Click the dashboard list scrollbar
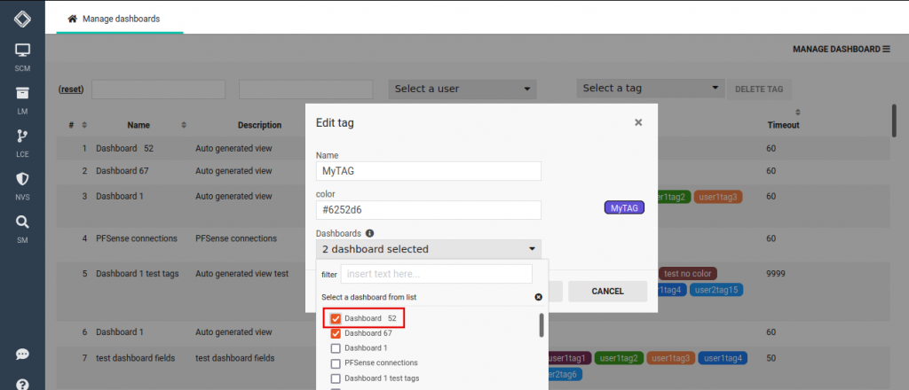This screenshot has width=909, height=390. [541, 325]
